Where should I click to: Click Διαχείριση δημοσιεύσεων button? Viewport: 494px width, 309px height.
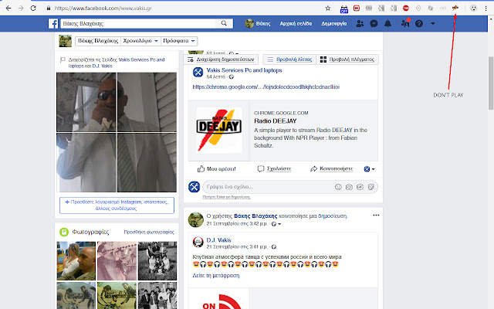tap(221, 59)
